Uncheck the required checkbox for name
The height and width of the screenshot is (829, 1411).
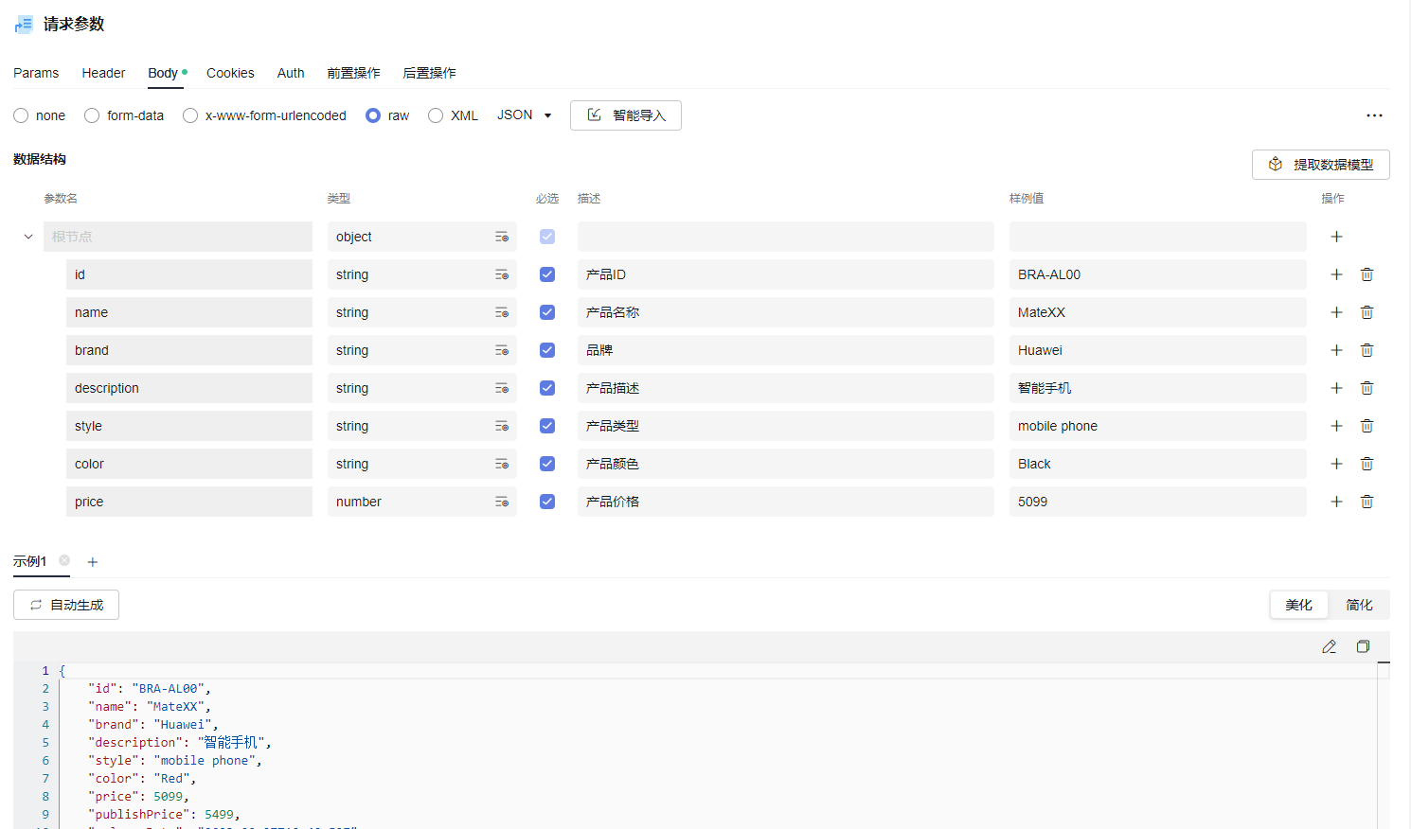[547, 312]
